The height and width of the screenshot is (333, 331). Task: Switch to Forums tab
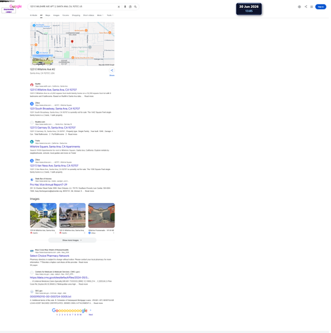coord(65,15)
